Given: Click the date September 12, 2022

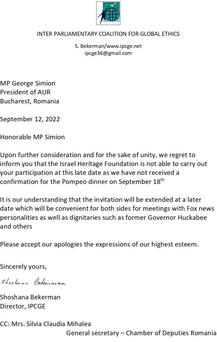Looking at the screenshot, I should (30, 119).
